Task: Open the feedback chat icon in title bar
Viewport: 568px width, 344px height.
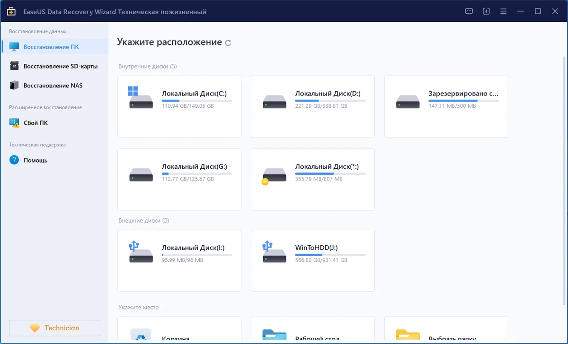Action: (469, 11)
